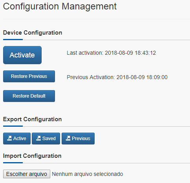The image size is (190, 183).
Task: Activate the device configuration
Action: 22,55
